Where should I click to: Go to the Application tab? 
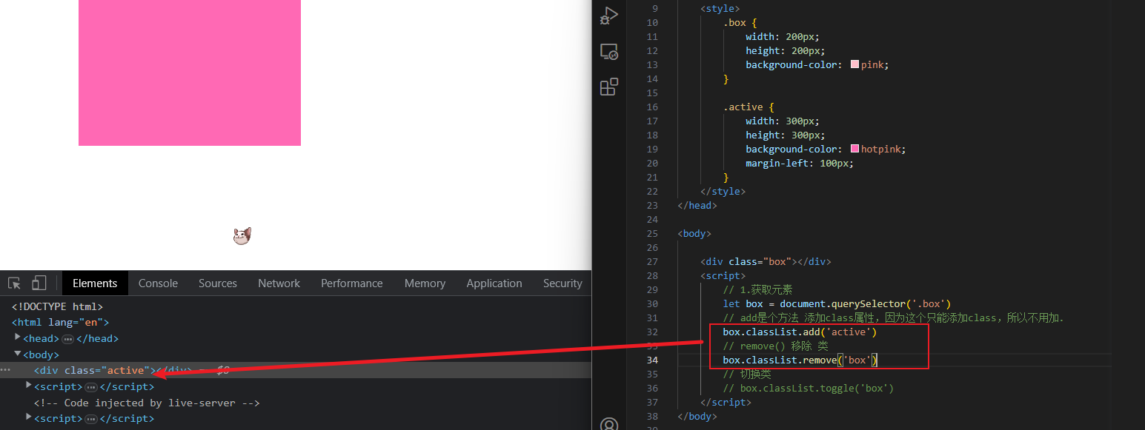(494, 283)
